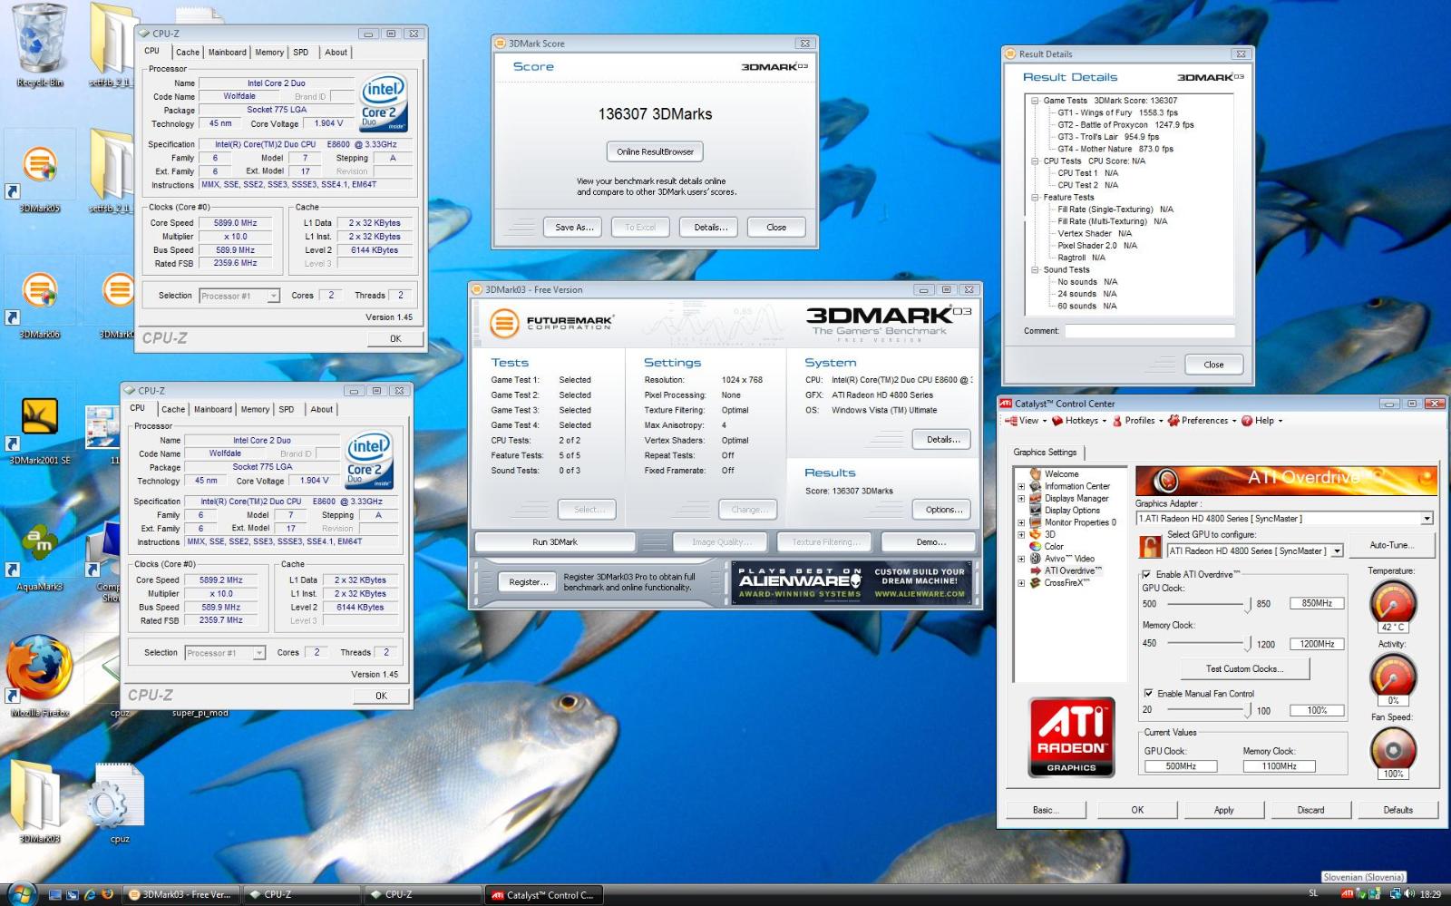This screenshot has width=1451, height=906.
Task: Open the Catalyst Hotkeys menu
Action: point(1078,421)
